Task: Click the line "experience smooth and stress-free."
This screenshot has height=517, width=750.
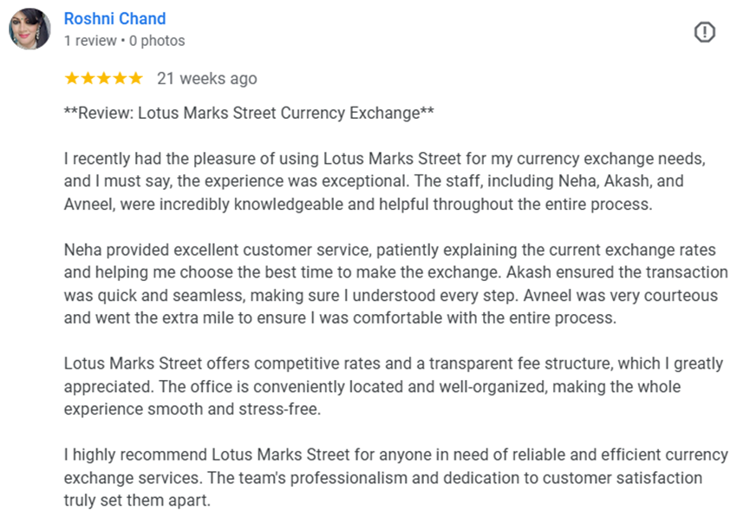Action: 192,409
